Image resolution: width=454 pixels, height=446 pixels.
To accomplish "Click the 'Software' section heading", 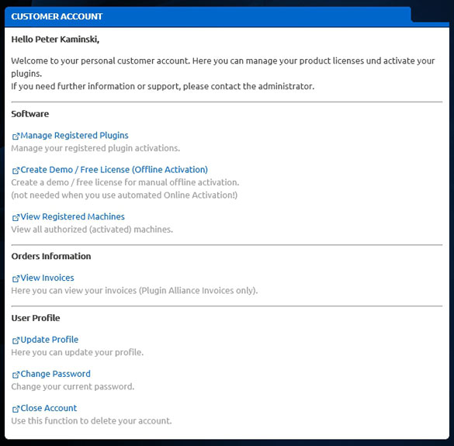I will coord(29,114).
